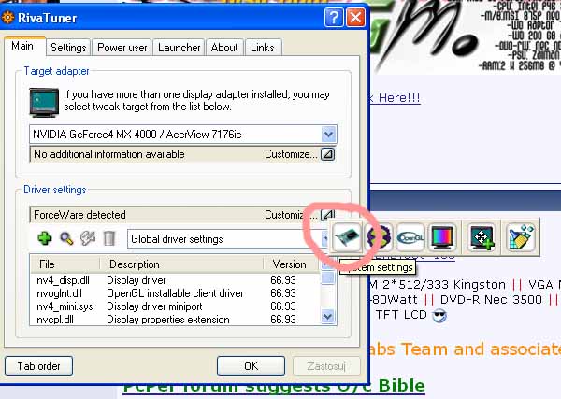Click the magnifying glass icon under ForceWare detected
This screenshot has width=561, height=399.
coord(66,238)
